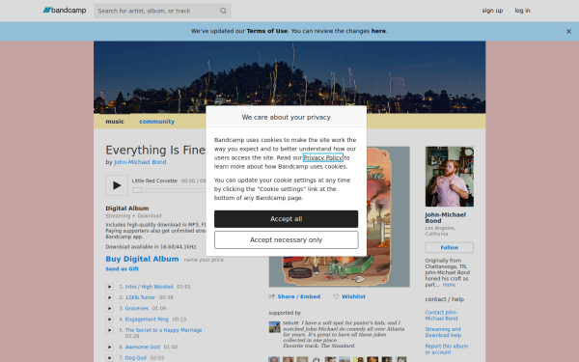Viewport: 579px width, 362px height.
Task: Play track 1 Intro / High Waisted
Action: pos(109,287)
